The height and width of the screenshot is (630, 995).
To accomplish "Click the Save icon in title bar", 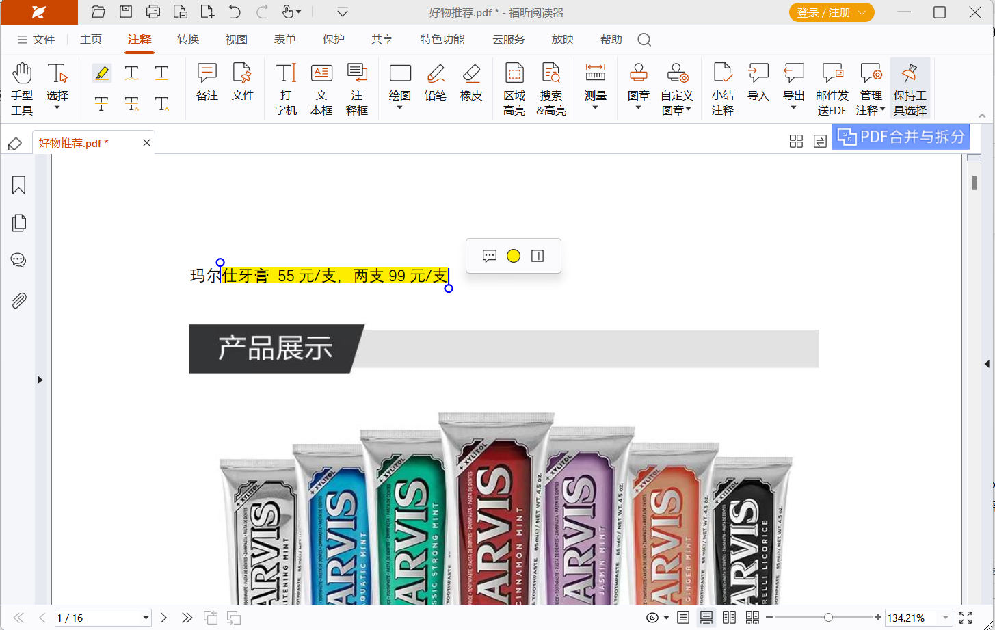I will (x=126, y=12).
